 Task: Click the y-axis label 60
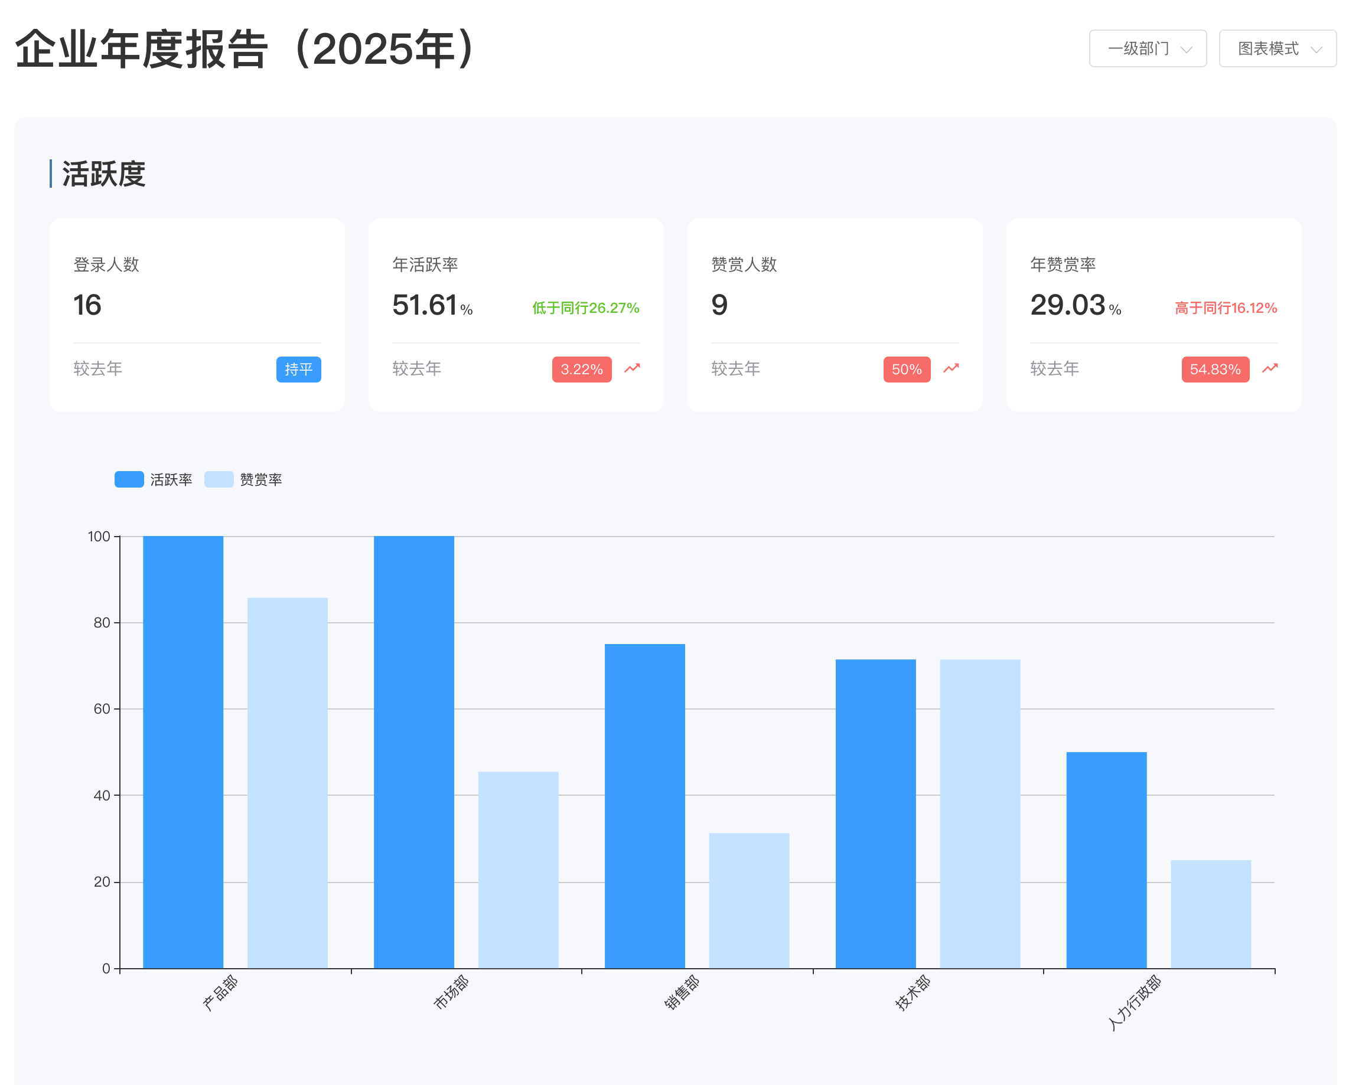102,709
